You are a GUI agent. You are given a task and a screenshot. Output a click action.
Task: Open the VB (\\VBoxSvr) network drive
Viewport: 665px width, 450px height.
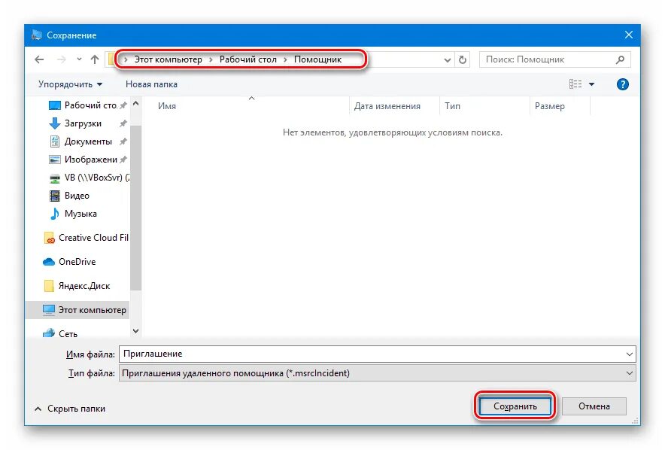click(x=89, y=178)
